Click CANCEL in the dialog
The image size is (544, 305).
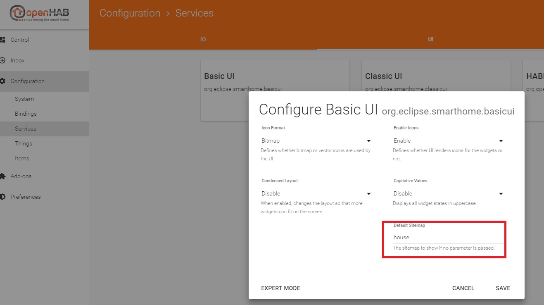click(x=463, y=288)
